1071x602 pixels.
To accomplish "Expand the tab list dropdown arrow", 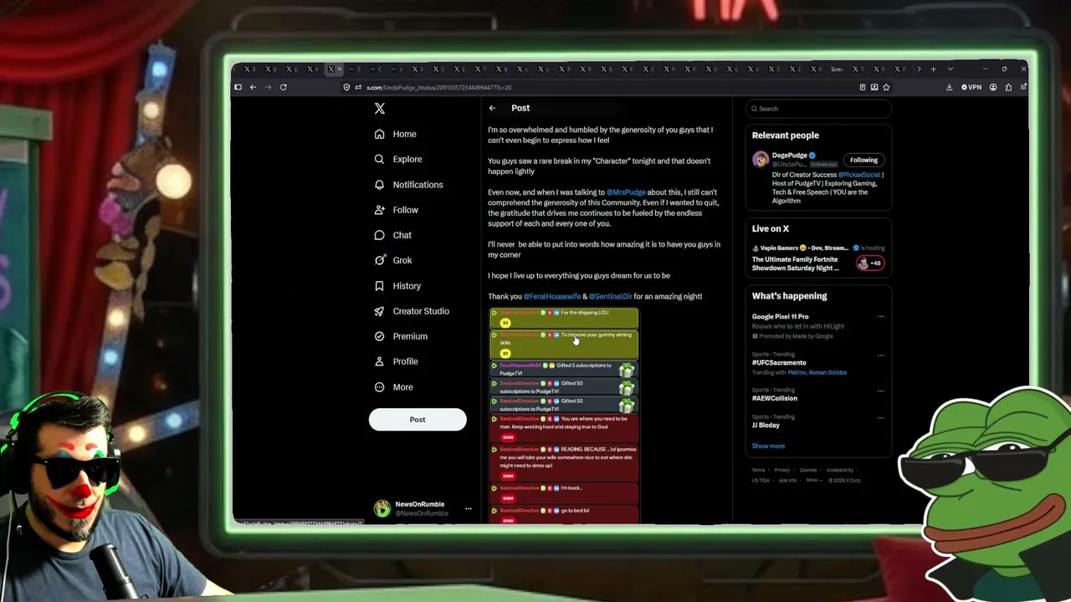I will point(950,69).
